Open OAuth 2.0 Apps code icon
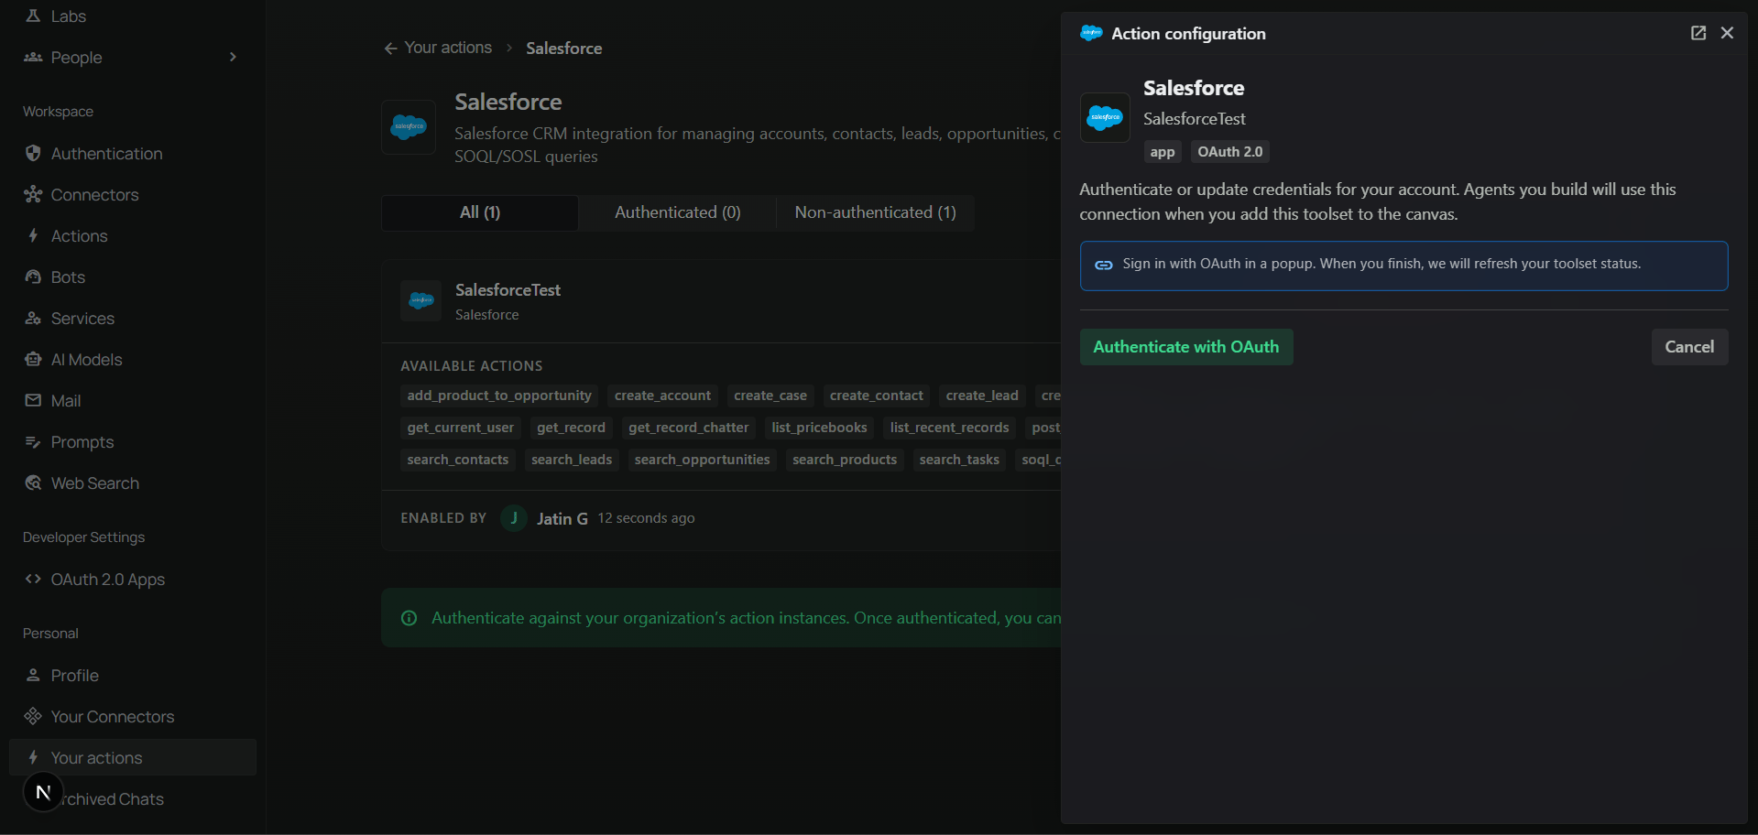 tap(33, 579)
